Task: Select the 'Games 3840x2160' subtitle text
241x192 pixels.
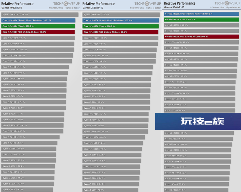Action: coord(174,7)
